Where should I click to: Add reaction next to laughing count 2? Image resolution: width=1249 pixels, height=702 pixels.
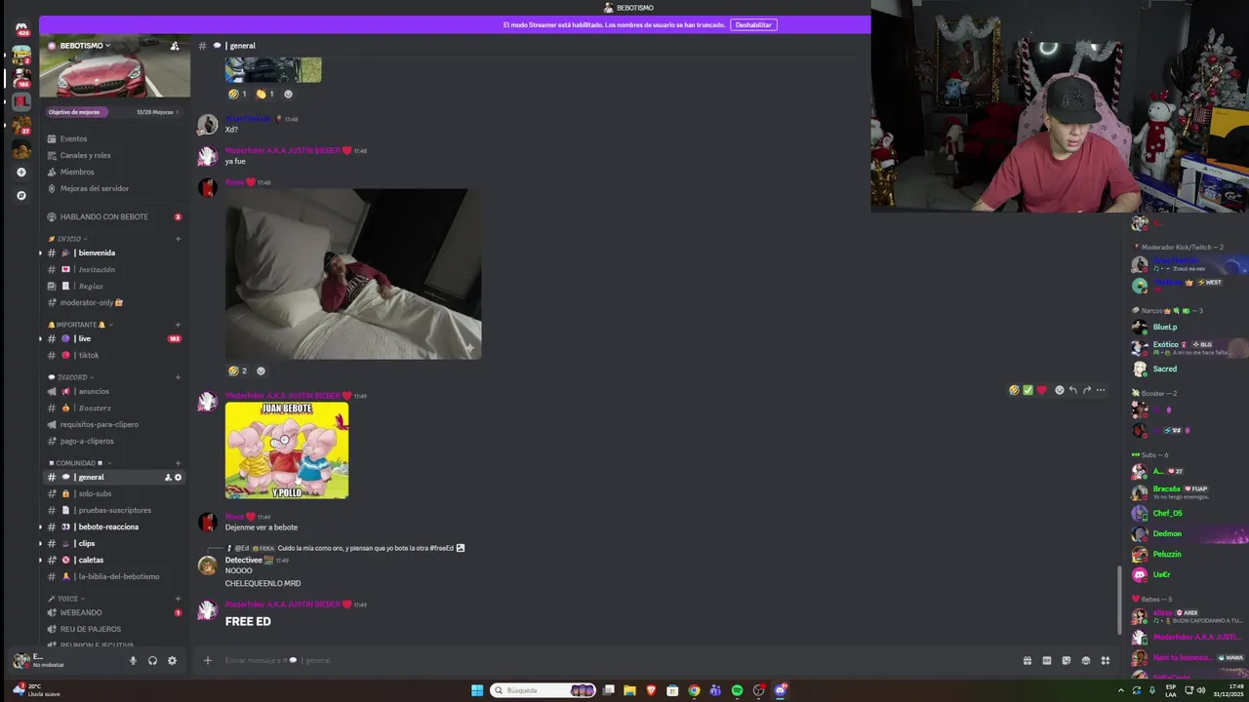click(261, 371)
